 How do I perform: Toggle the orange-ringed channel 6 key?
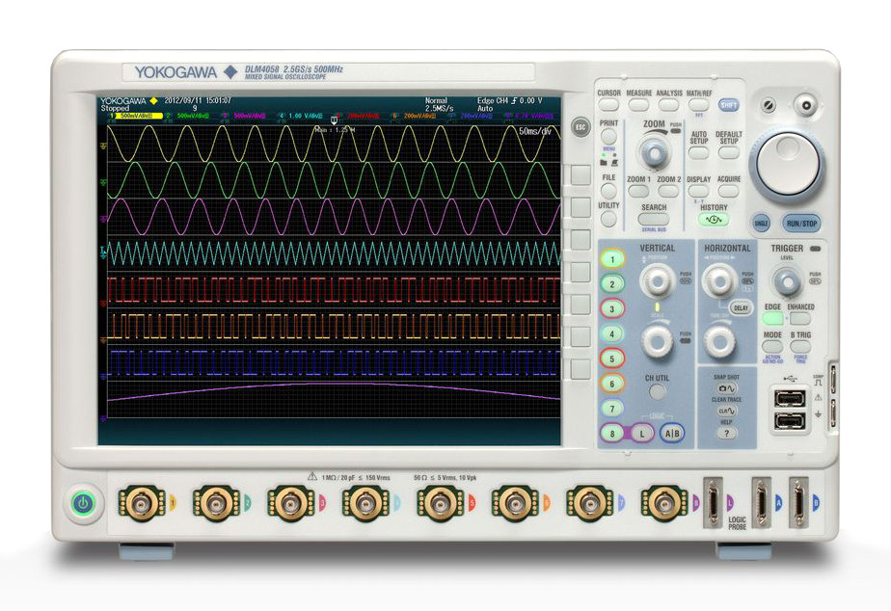[x=612, y=384]
